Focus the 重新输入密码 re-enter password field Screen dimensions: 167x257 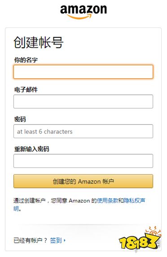point(83,161)
